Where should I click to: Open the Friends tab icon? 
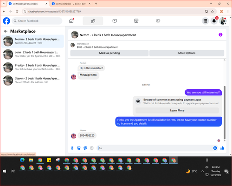coord(93,21)
